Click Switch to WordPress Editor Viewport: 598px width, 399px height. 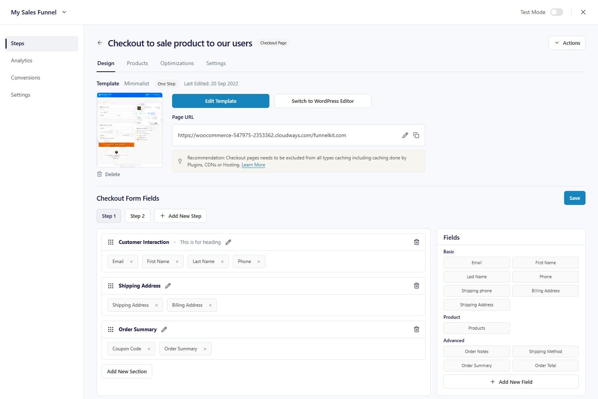[x=323, y=101]
